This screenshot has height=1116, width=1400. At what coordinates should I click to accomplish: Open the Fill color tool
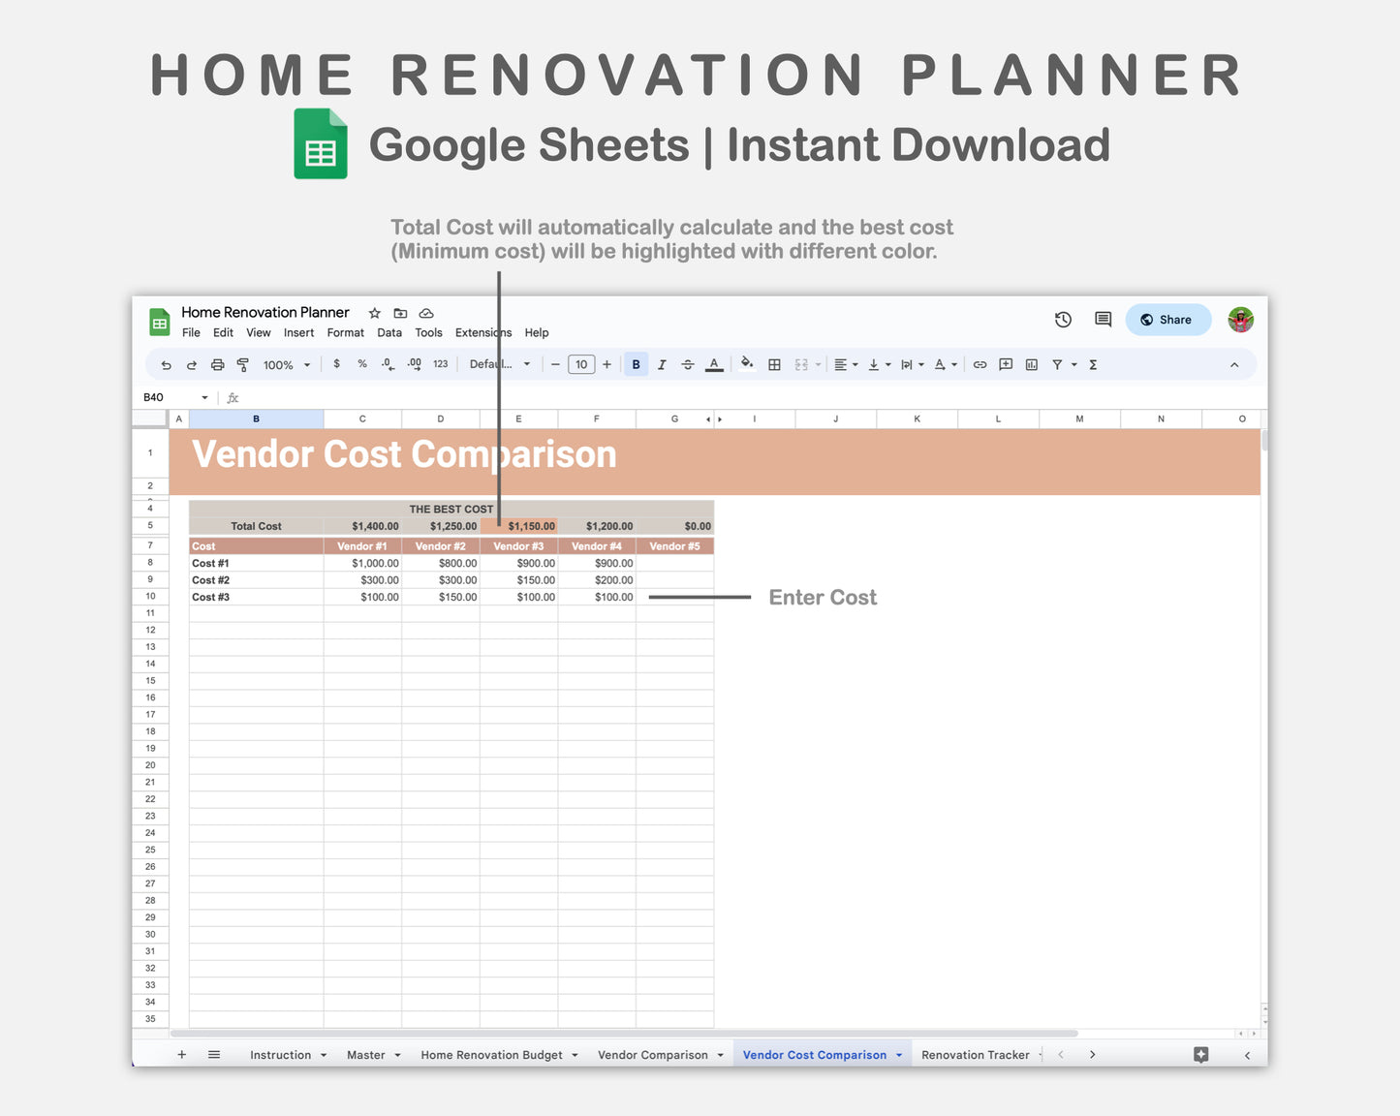pos(747,364)
